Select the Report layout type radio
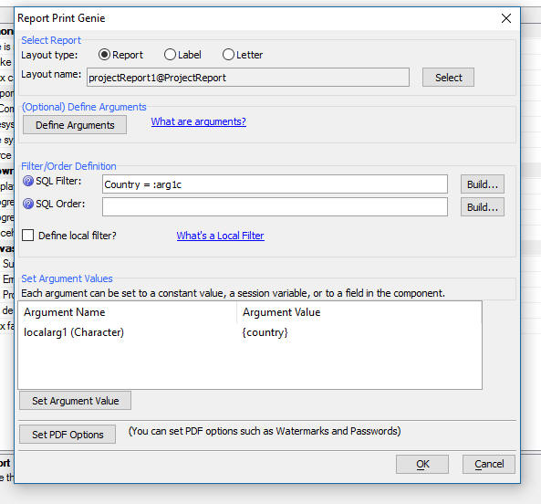 (x=104, y=55)
